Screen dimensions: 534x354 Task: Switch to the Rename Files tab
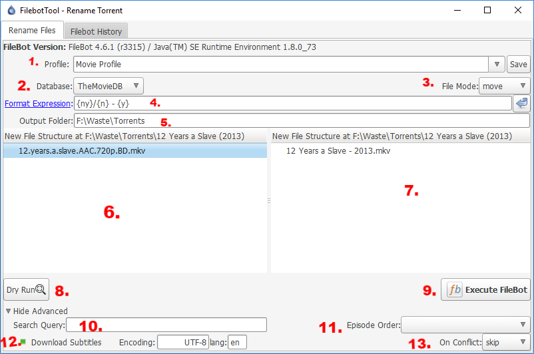coord(32,31)
